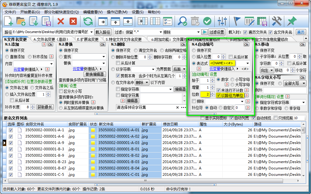Open the 替换编辑器 button
The height and width of the screenshot is (194, 311).
pos(95,74)
